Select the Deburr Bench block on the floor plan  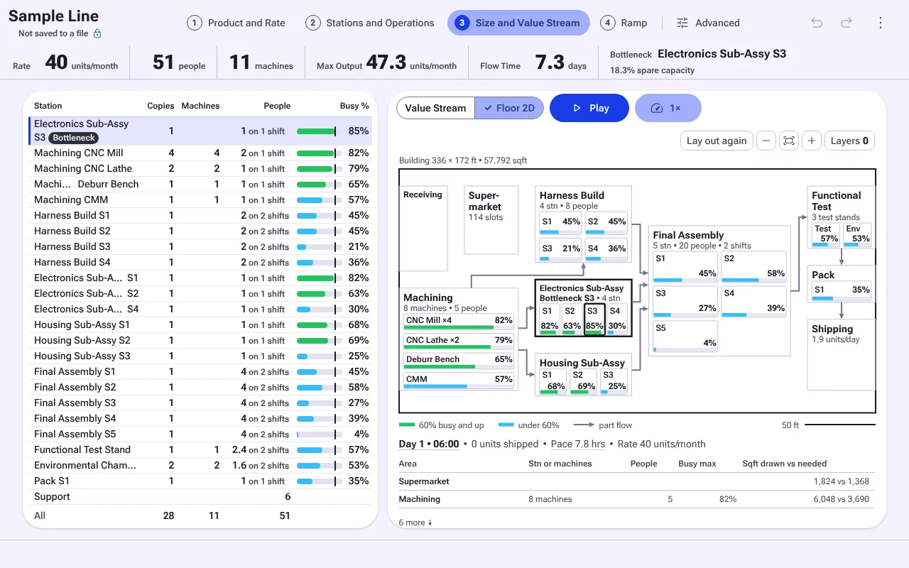click(x=459, y=362)
